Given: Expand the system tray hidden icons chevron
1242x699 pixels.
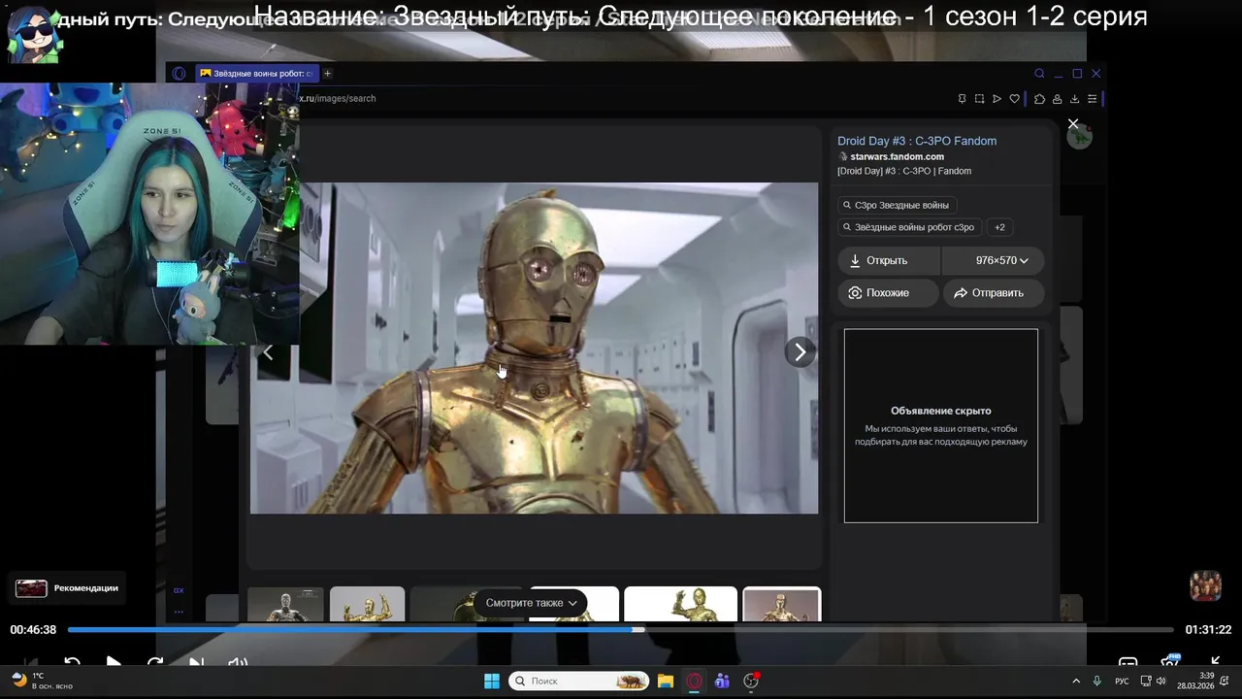Looking at the screenshot, I should tap(1075, 681).
